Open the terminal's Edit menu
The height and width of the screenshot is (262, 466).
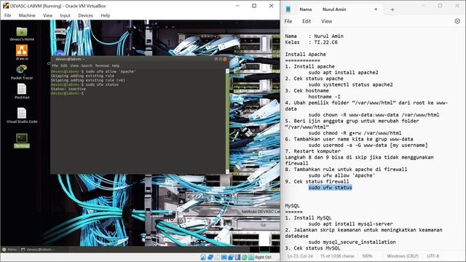point(64,65)
